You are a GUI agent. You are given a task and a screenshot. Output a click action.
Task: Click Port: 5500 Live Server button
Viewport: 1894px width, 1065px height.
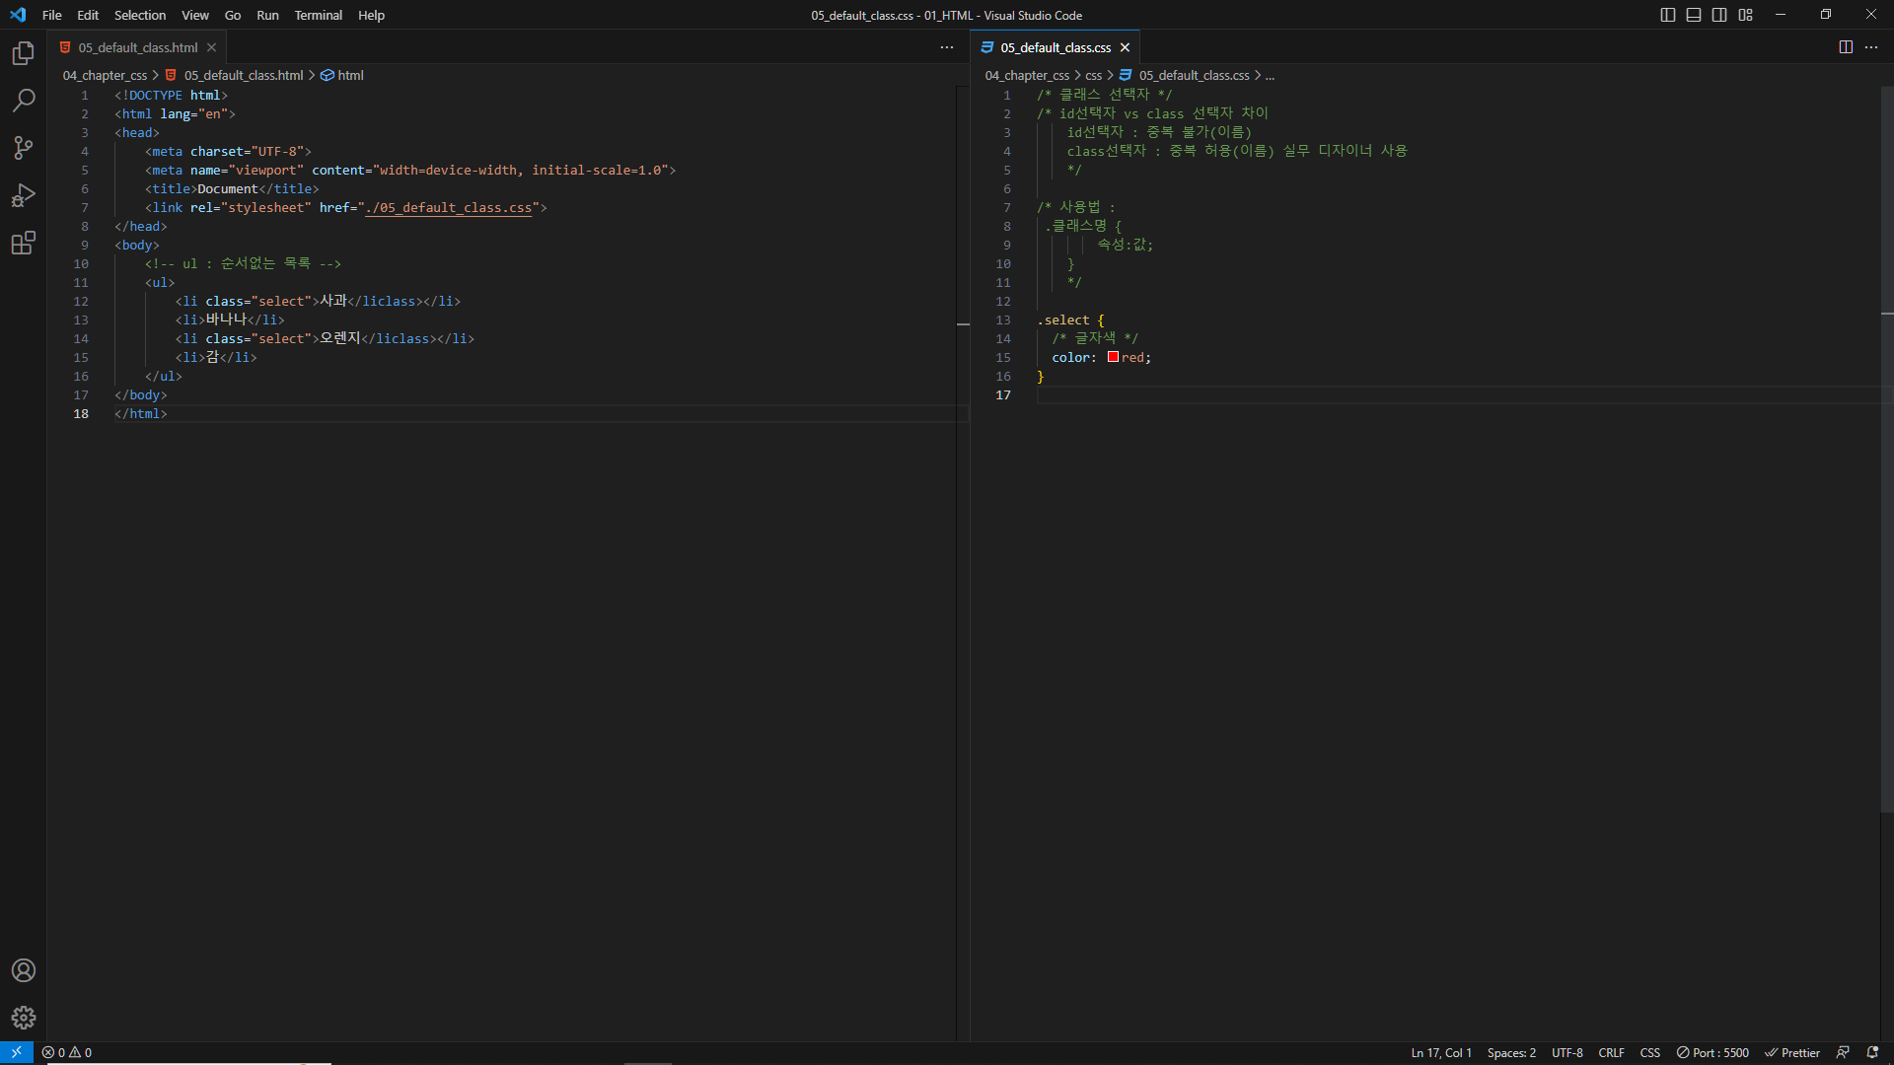point(1713,1052)
